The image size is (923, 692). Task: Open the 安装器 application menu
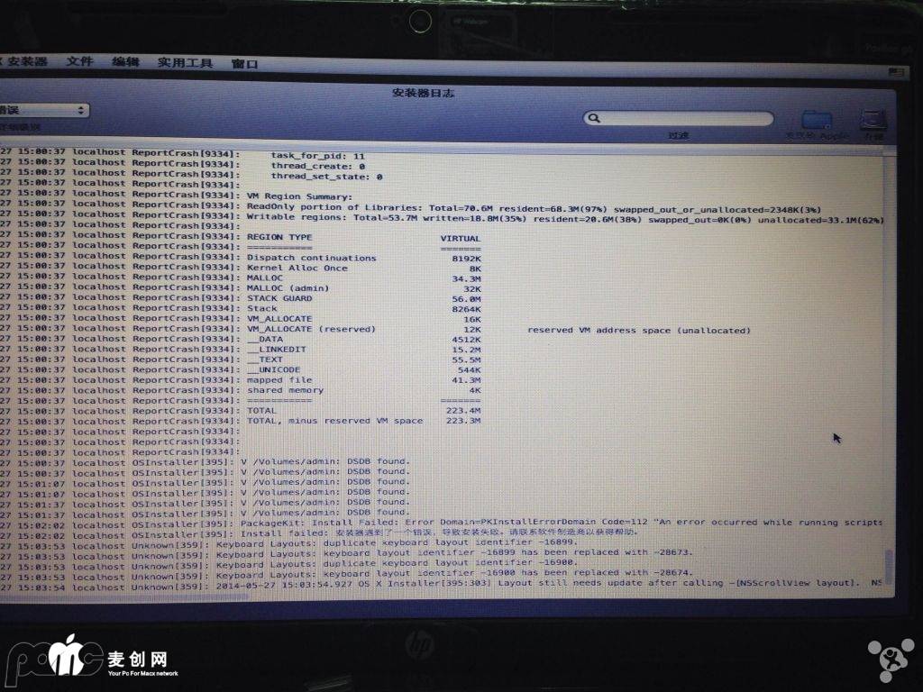(x=27, y=61)
